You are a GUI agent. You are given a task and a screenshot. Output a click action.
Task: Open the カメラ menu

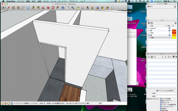pyautogui.click(x=46, y=1)
